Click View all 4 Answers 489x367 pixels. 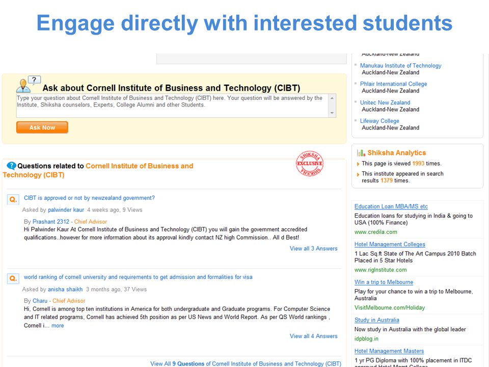pos(313,336)
